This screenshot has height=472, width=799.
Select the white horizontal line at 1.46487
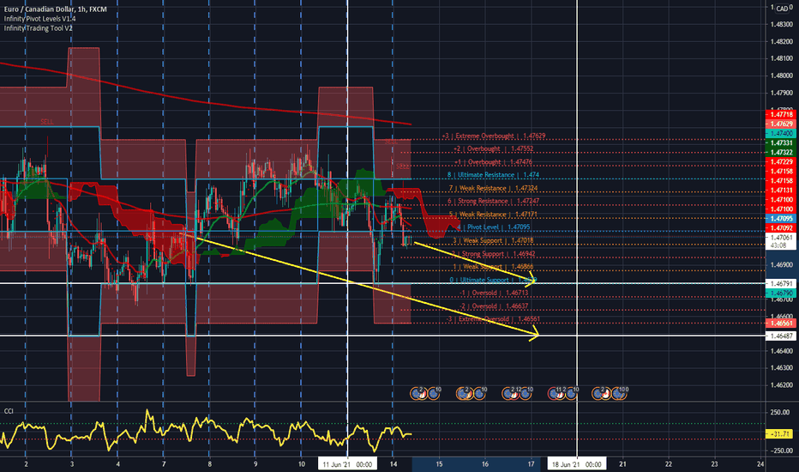click(x=383, y=336)
